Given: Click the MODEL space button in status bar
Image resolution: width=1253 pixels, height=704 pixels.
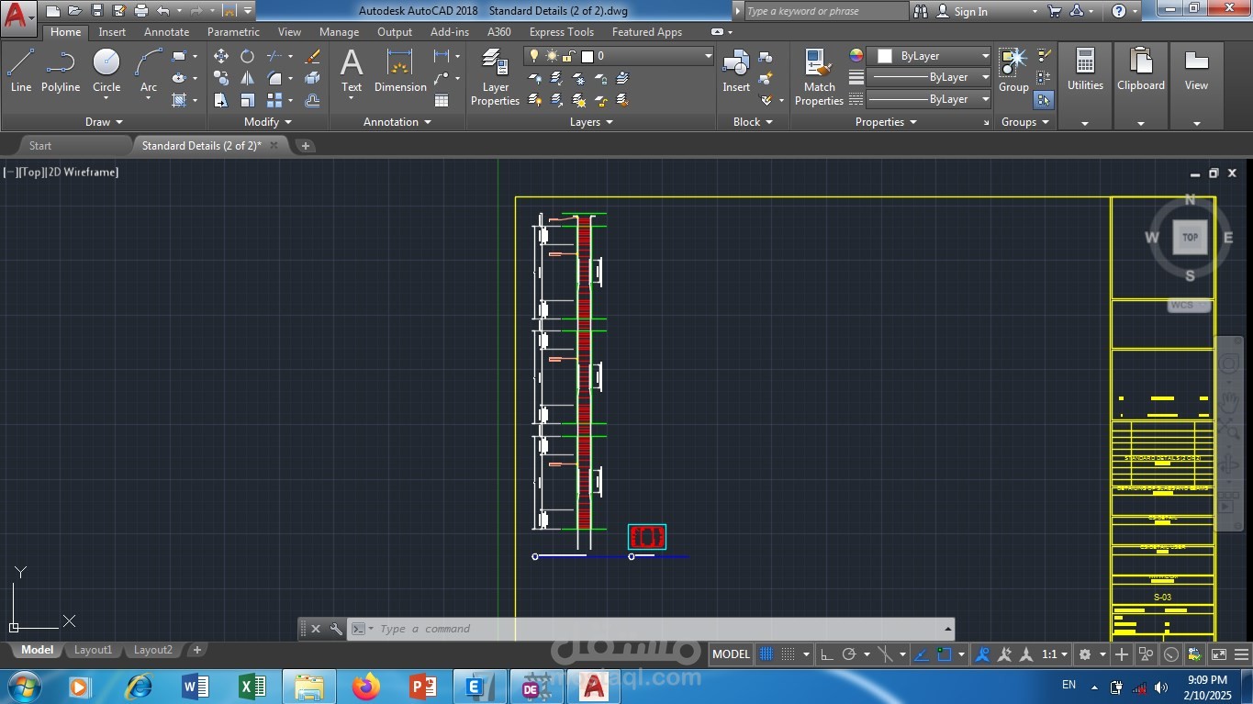Looking at the screenshot, I should (x=731, y=654).
